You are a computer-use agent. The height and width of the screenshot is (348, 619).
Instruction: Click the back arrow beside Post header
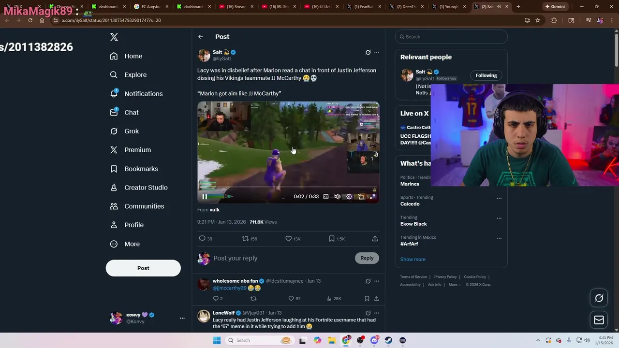point(201,37)
